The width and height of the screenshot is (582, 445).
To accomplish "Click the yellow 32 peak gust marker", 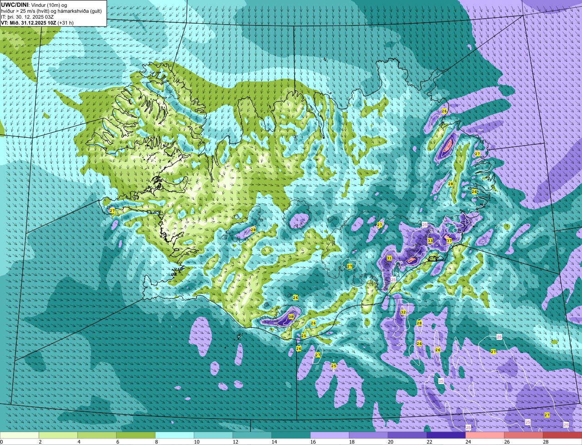I will tap(403, 312).
